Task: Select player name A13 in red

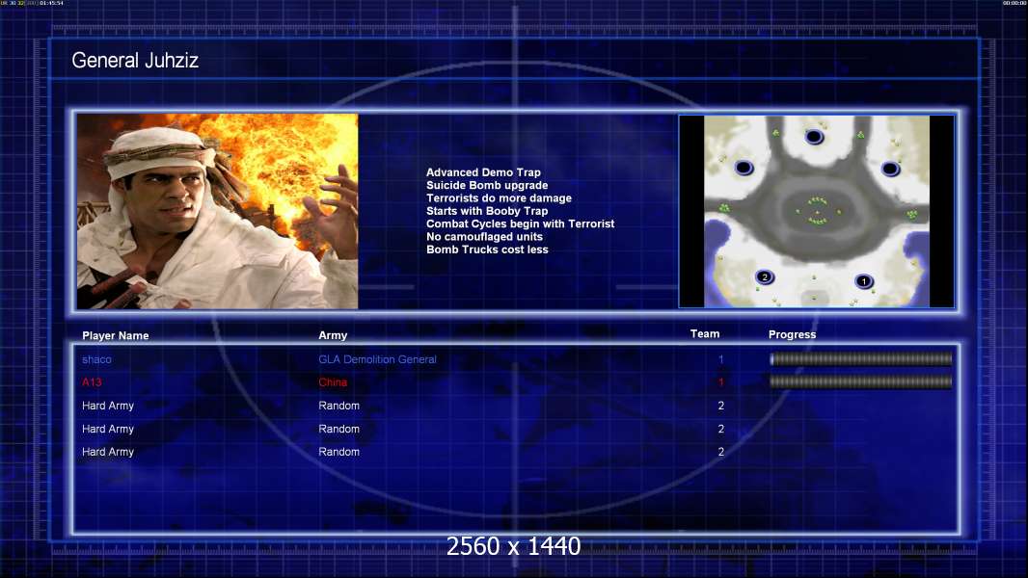Action: pyautogui.click(x=92, y=382)
